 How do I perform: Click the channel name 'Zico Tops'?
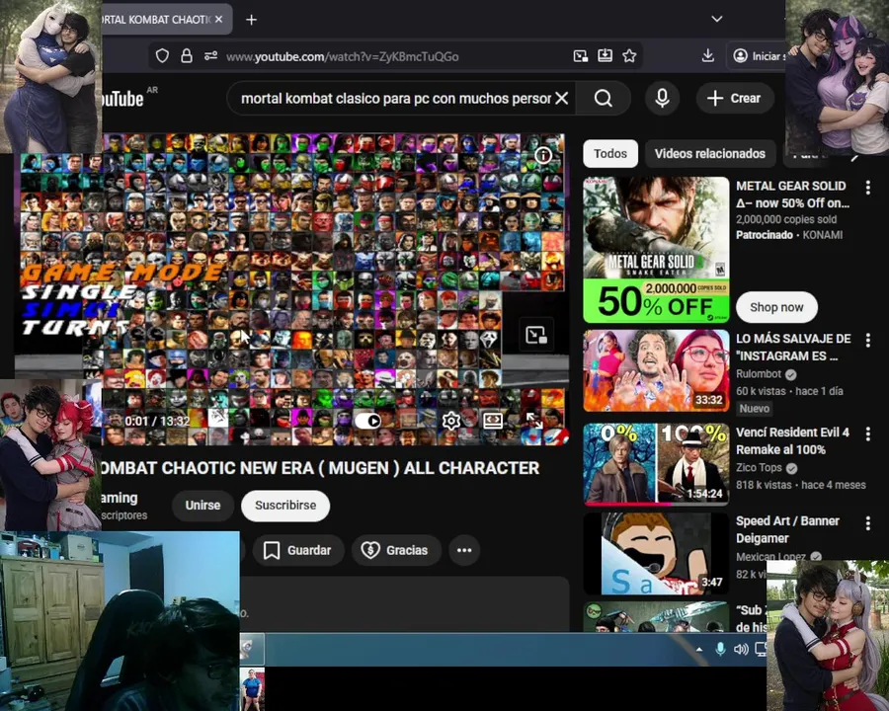click(x=759, y=468)
